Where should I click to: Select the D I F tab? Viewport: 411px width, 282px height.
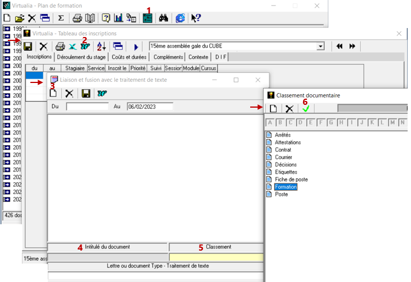click(220, 57)
